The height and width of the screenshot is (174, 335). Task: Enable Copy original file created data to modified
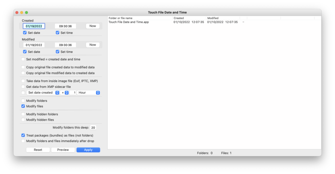[23, 67]
